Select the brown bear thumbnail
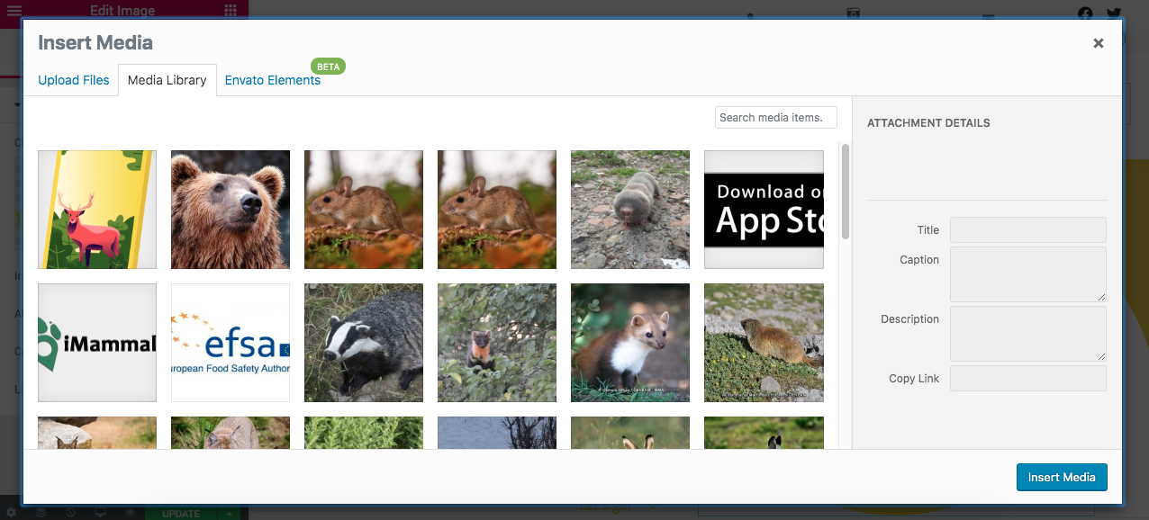Image resolution: width=1149 pixels, height=520 pixels. tap(231, 210)
